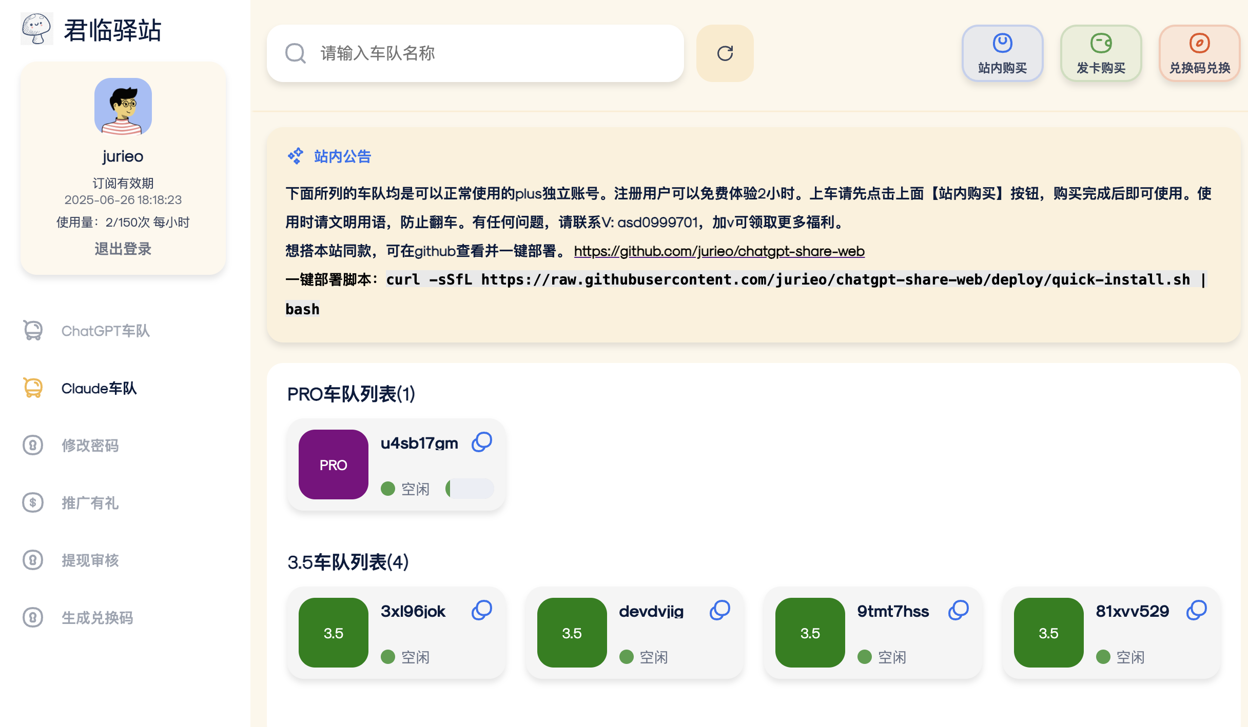
Task: Click copy icon beside devdvjig
Action: coord(719,610)
